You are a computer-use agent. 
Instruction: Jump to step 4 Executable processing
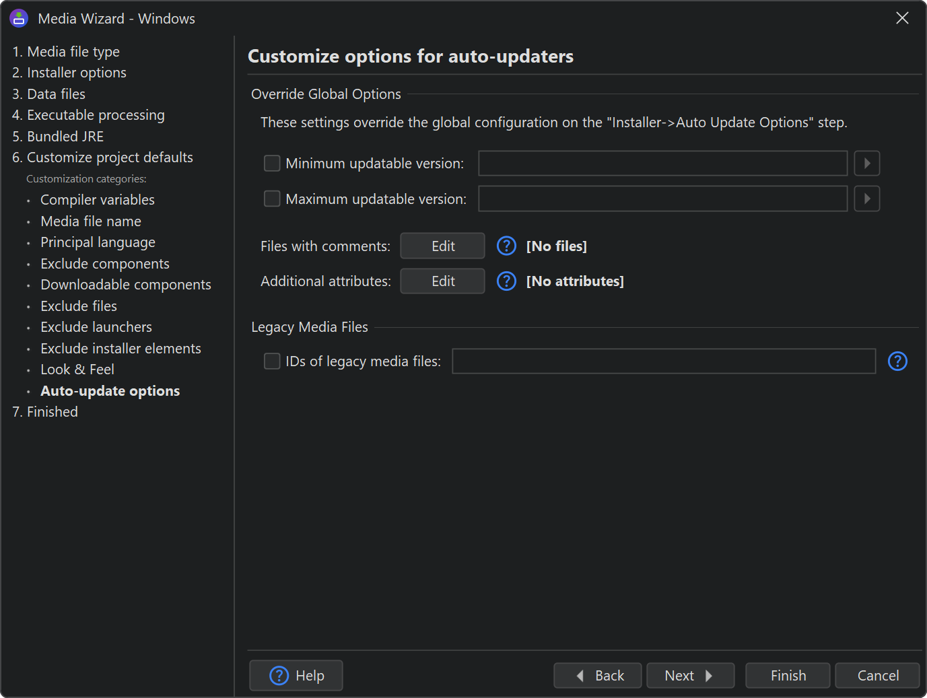pyautogui.click(x=88, y=115)
